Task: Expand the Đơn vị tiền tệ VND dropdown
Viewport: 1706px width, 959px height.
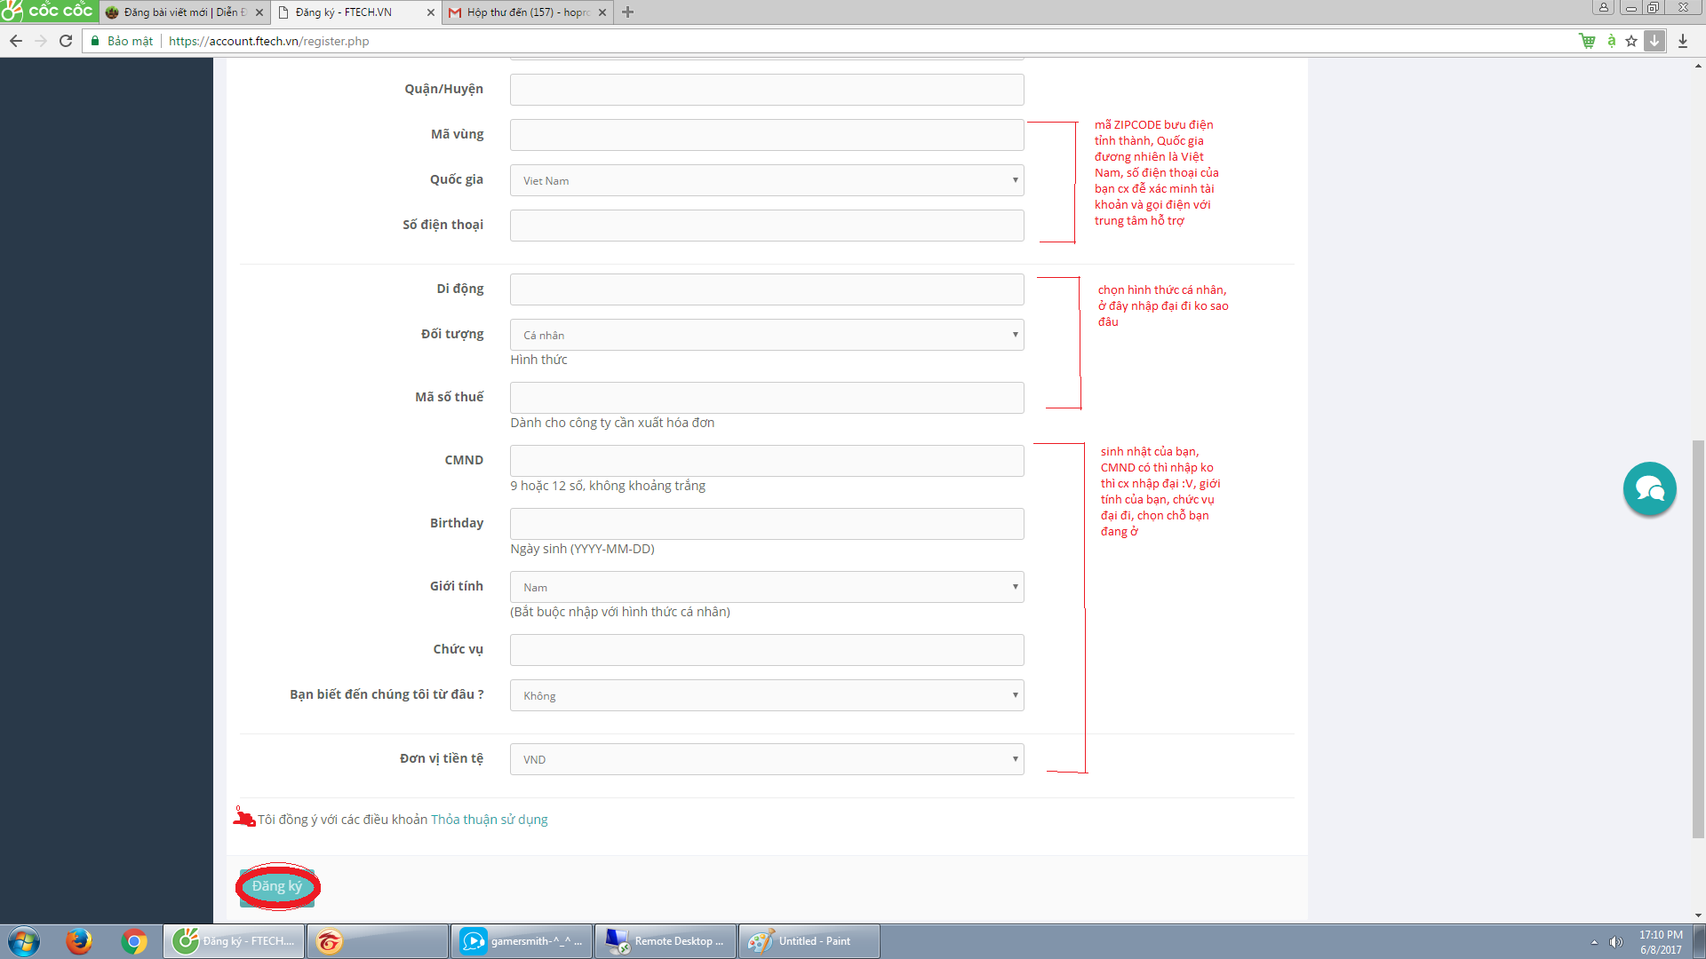Action: [x=766, y=759]
